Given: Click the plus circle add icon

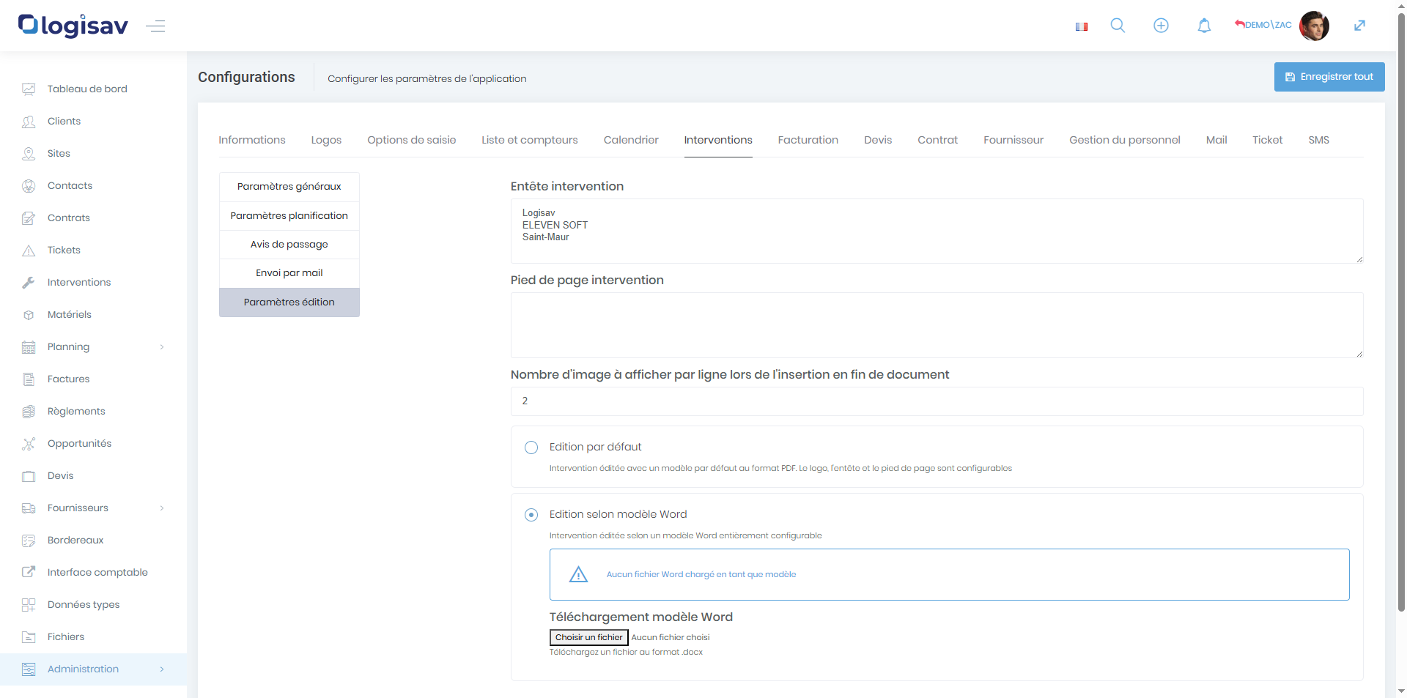Looking at the screenshot, I should pyautogui.click(x=1161, y=26).
